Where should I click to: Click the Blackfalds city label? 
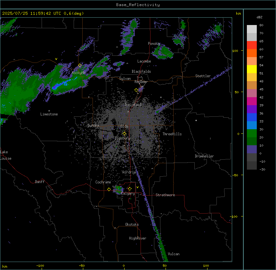[141, 72]
